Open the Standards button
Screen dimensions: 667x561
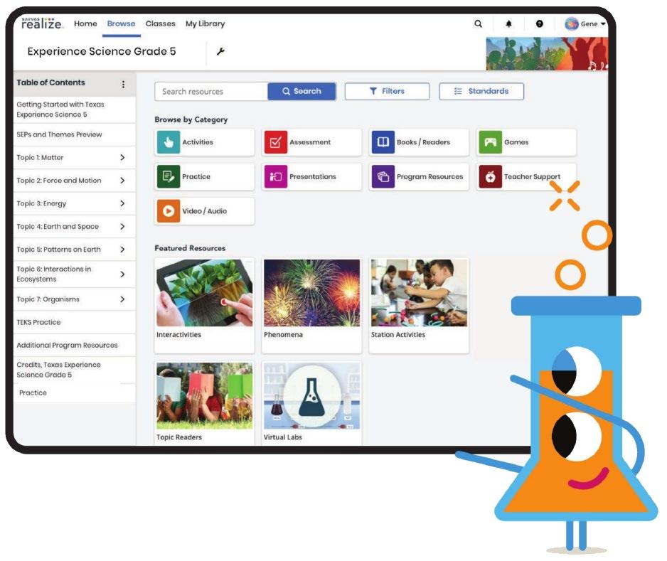point(481,92)
